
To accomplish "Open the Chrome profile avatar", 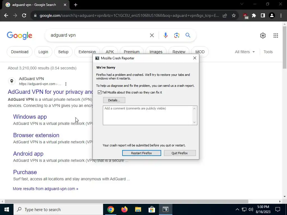I will [272, 16].
